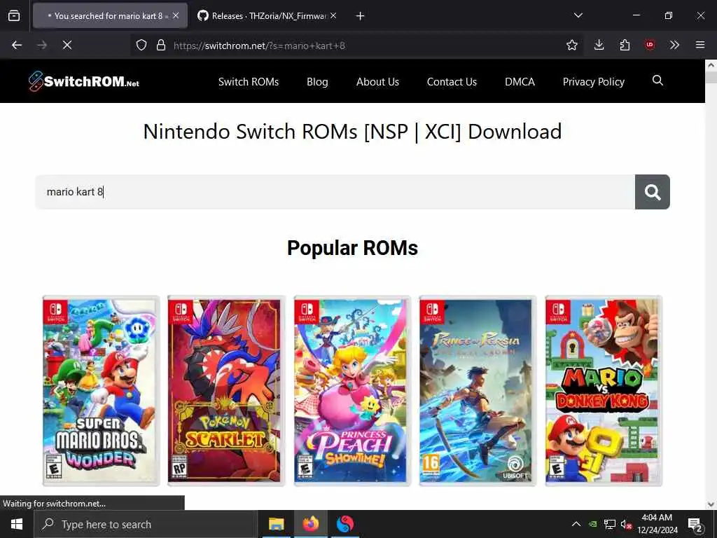Screen dimensions: 717x538
Task: Open the downloads panel
Action: click(x=599, y=45)
